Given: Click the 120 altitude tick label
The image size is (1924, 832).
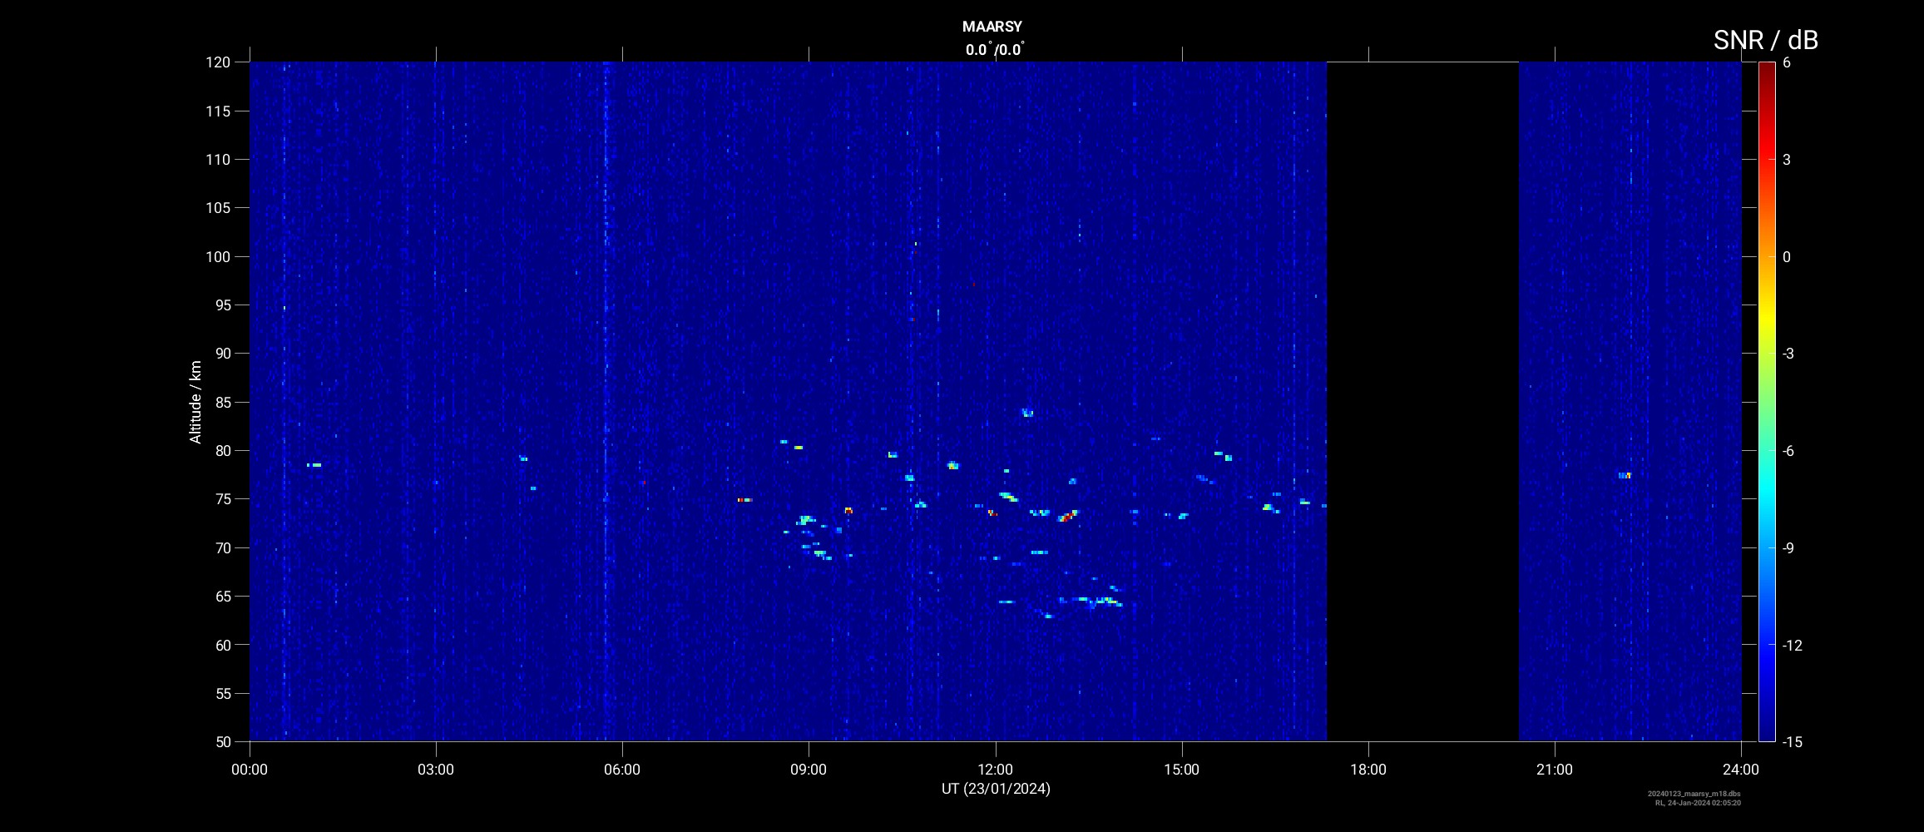Looking at the screenshot, I should 217,62.
